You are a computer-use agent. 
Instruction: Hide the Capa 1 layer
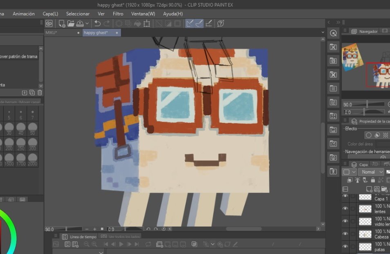[x=345, y=196]
